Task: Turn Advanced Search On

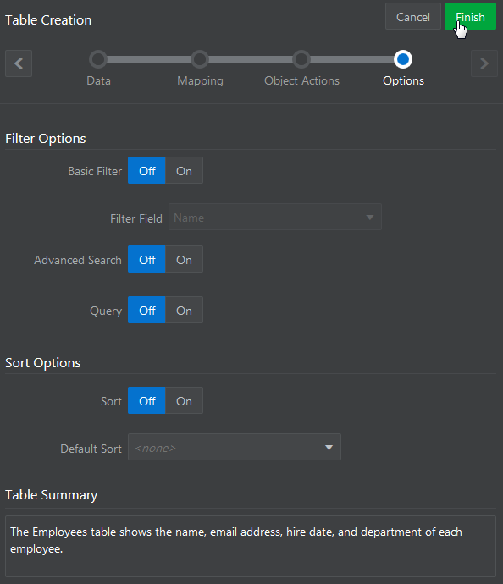Action: coord(184,259)
